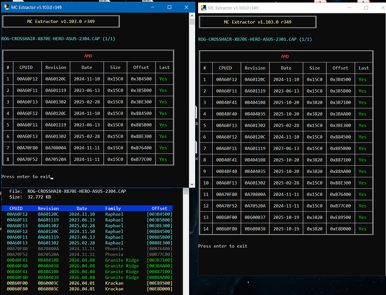Select offset 0xB77C00 in the left window
The width and height of the screenshot is (386, 295).
coord(141,159)
